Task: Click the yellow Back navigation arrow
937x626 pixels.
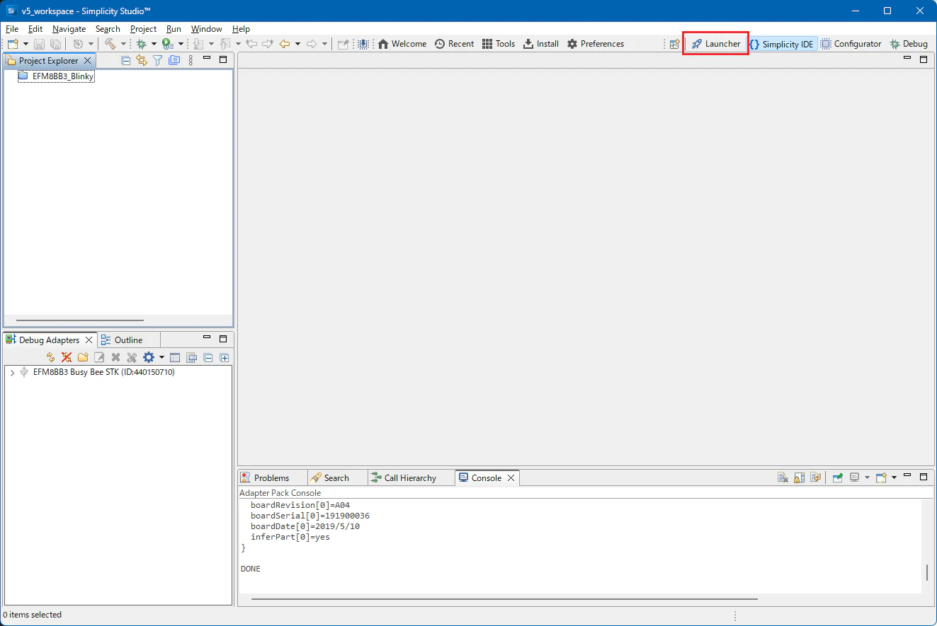Action: (x=285, y=44)
